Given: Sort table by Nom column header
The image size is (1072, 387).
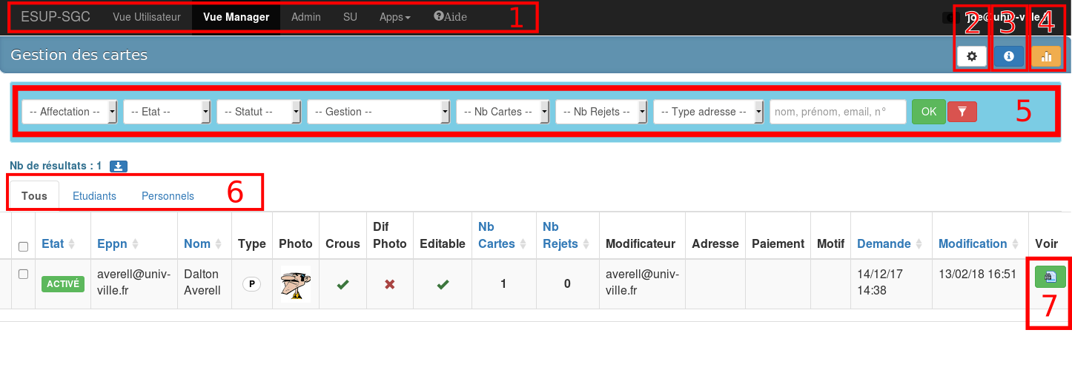Looking at the screenshot, I should [197, 243].
